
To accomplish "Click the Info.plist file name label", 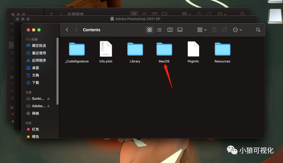I will (106, 61).
